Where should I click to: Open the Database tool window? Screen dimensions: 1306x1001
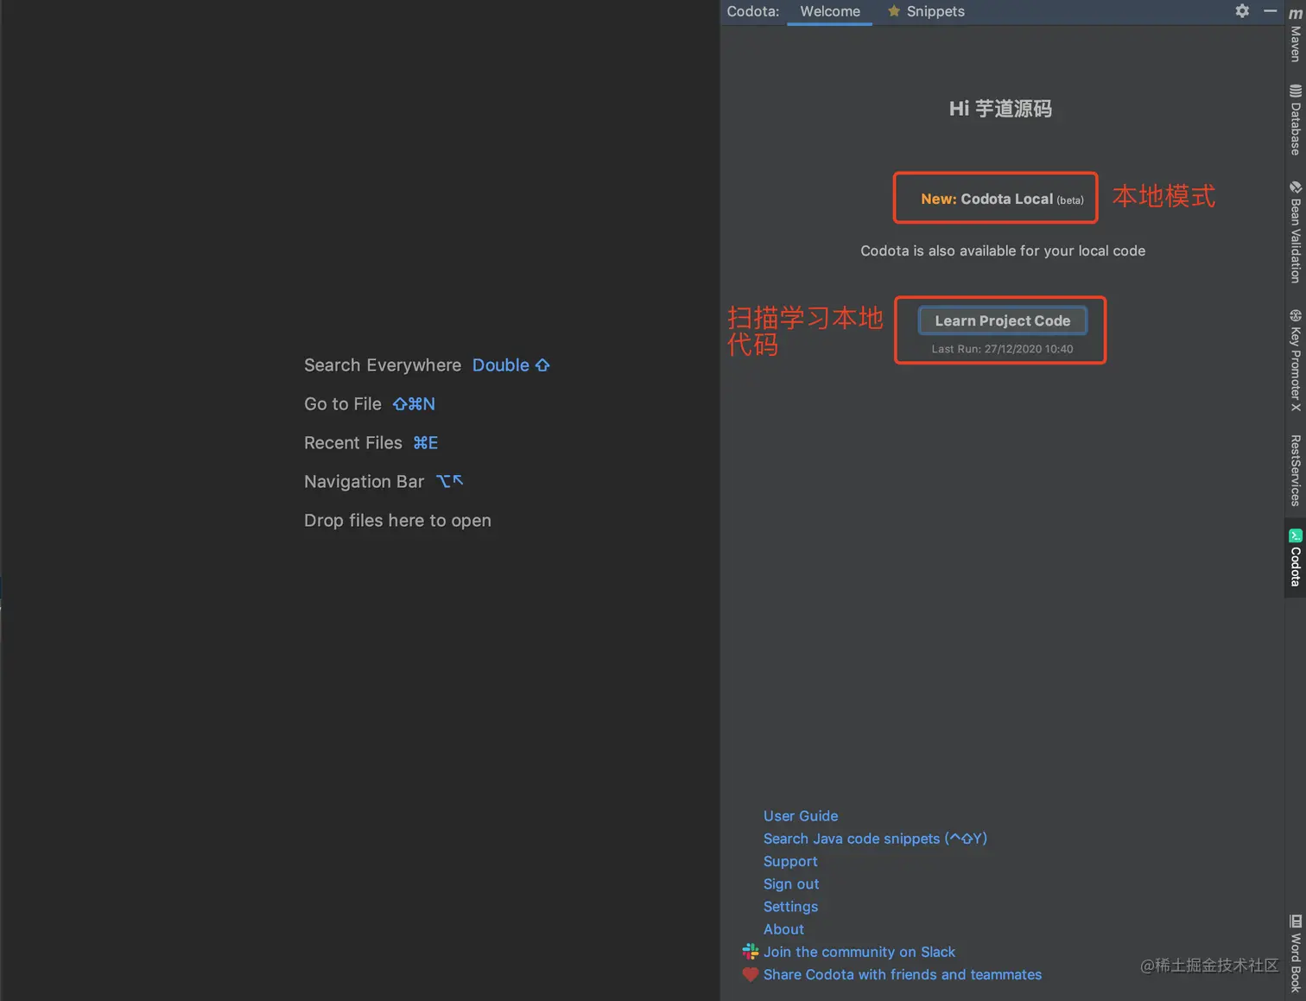(x=1296, y=120)
